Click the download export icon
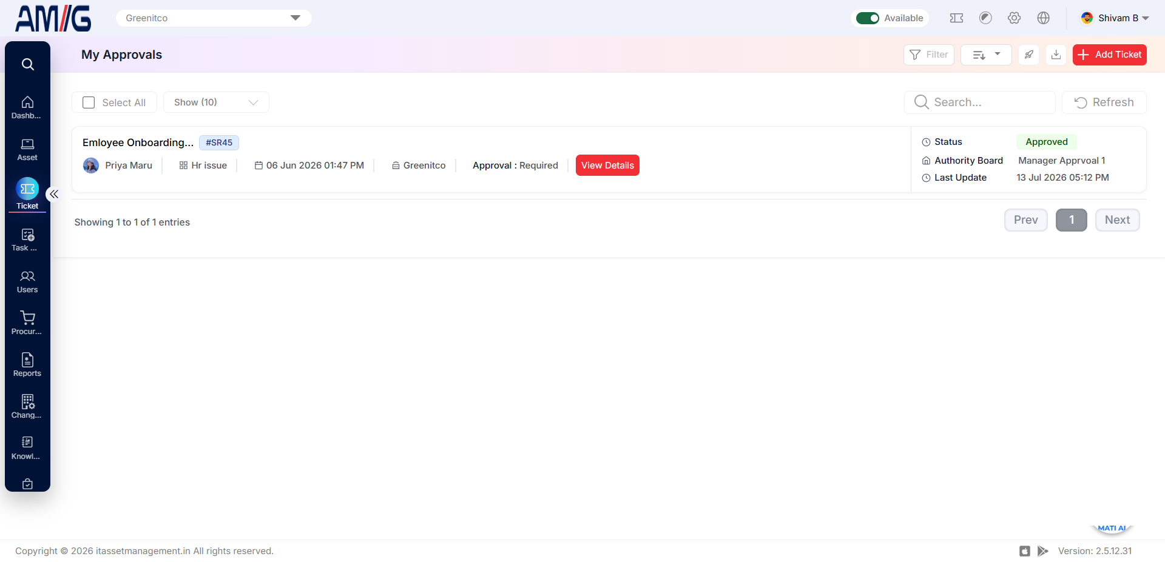 point(1056,55)
